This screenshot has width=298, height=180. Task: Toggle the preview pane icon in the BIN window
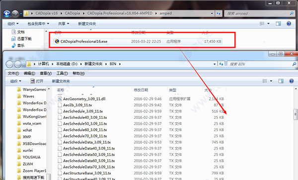[x=281, y=81]
